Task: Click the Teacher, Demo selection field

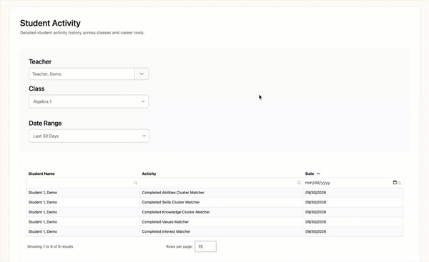Action: pyautogui.click(x=82, y=74)
